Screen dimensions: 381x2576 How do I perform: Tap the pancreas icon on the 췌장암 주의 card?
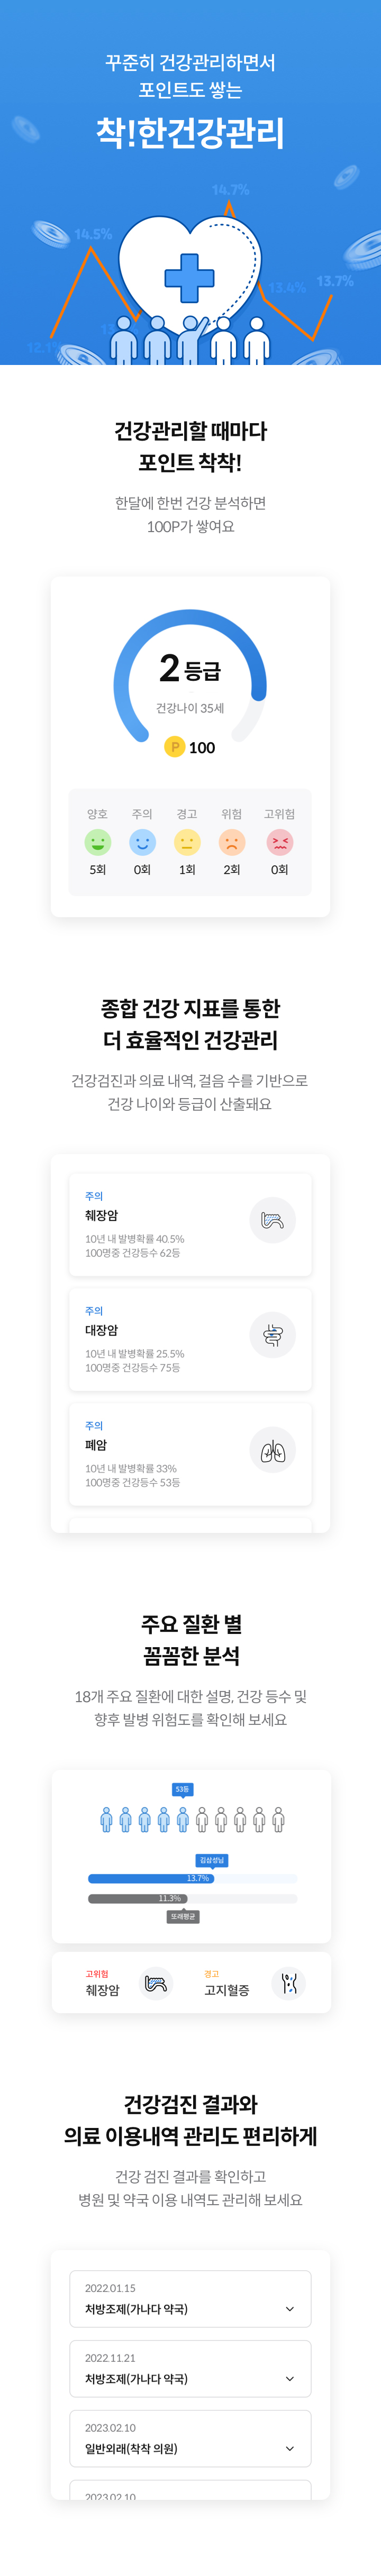(272, 1220)
